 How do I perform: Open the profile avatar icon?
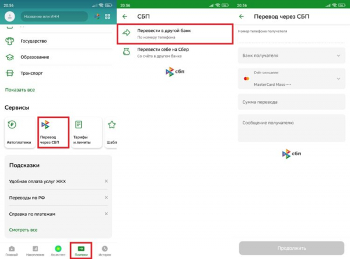tap(9, 16)
